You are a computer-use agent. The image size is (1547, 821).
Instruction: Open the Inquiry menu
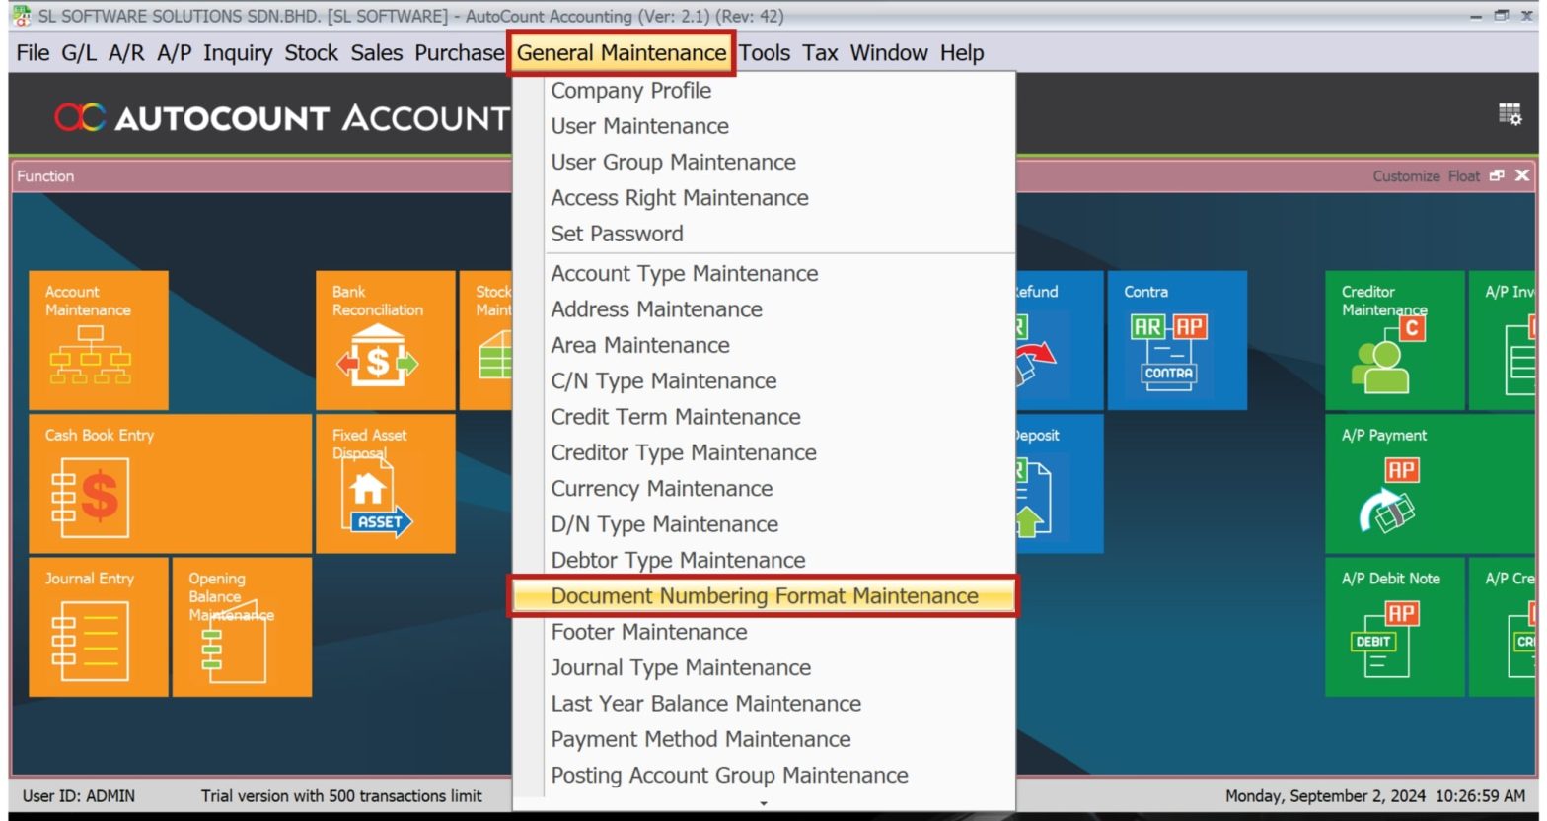pyautogui.click(x=238, y=53)
